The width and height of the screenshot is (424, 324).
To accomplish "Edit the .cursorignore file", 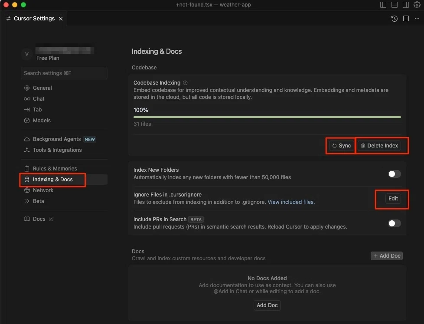I will point(393,199).
